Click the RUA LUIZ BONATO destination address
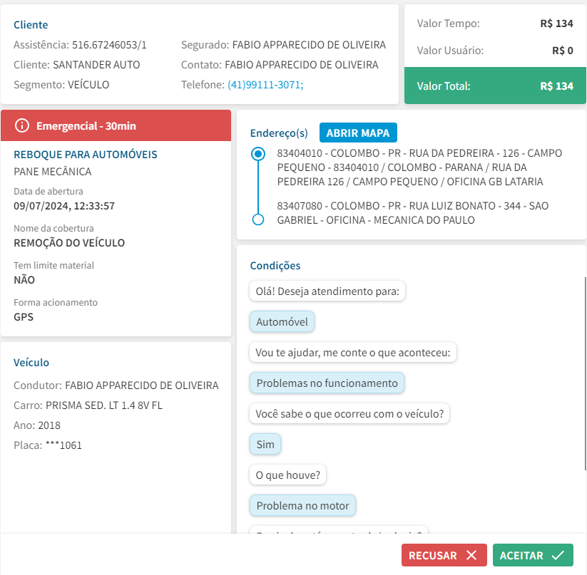The image size is (587, 575). coord(412,213)
